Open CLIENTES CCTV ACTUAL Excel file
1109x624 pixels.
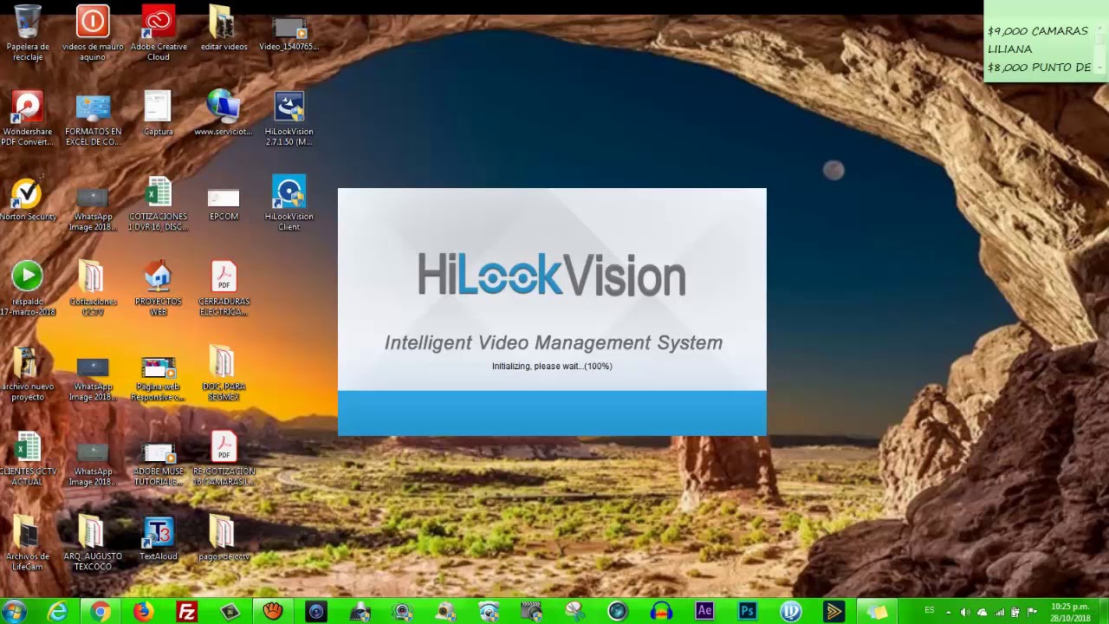click(x=28, y=458)
